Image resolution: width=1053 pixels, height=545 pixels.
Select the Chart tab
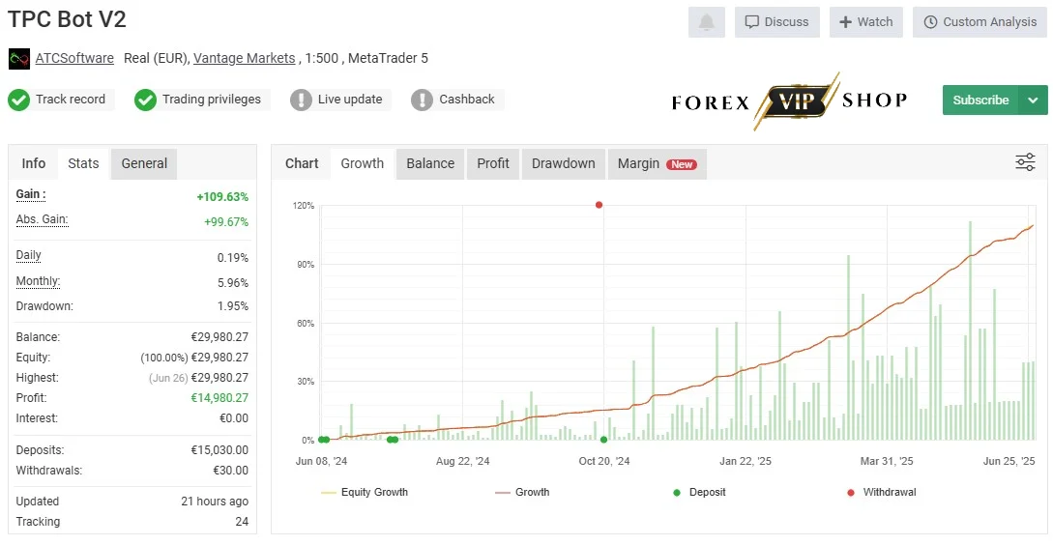pyautogui.click(x=302, y=163)
